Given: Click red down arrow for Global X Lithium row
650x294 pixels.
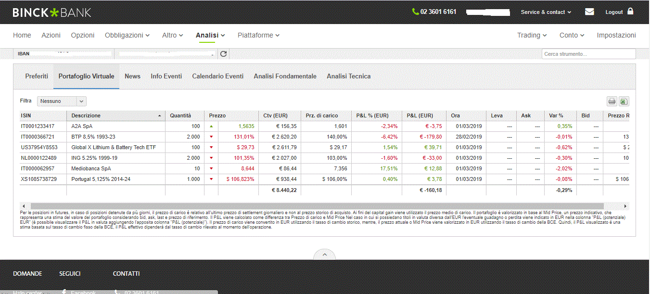Looking at the screenshot, I should click(211, 147).
